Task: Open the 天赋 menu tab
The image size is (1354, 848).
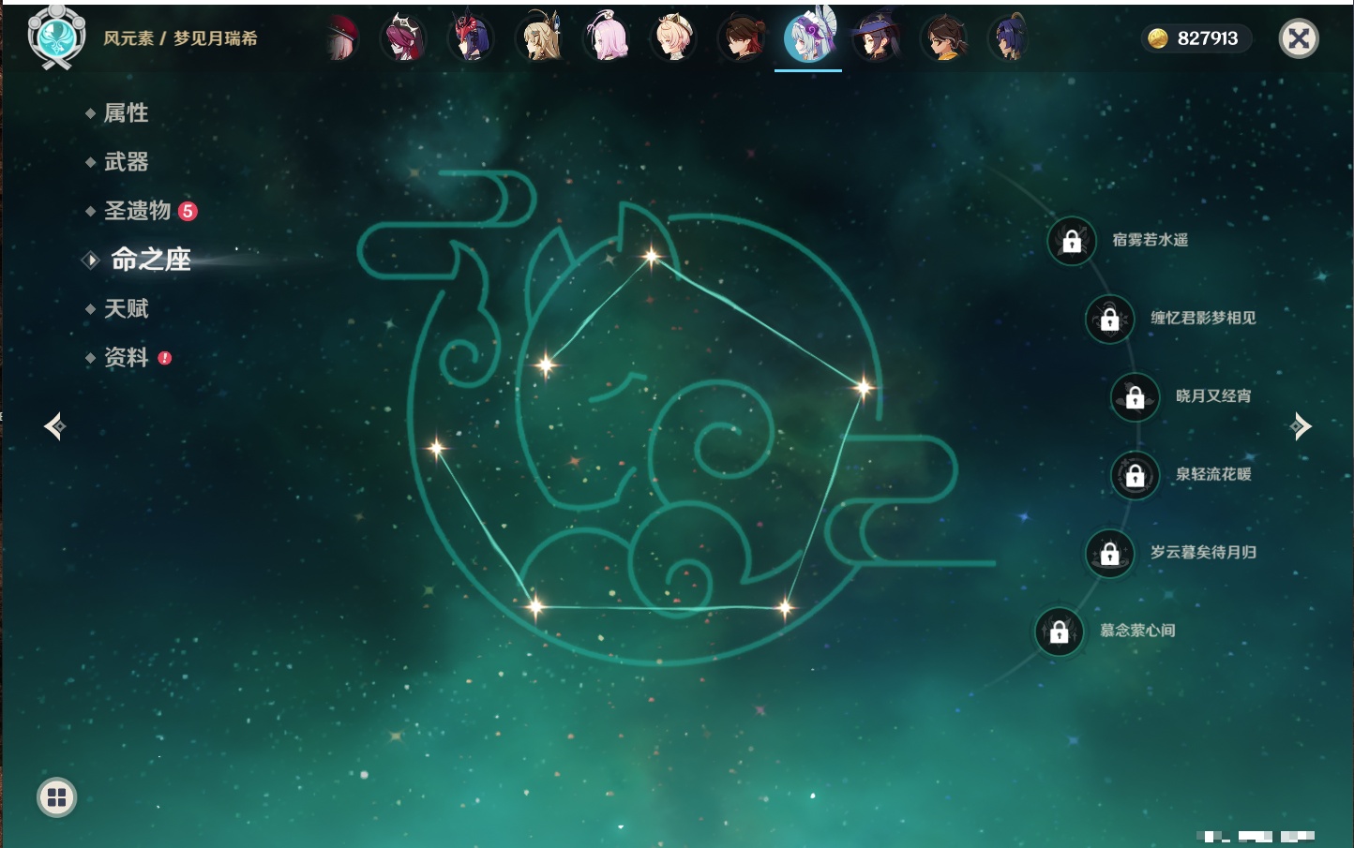Action: pyautogui.click(x=126, y=308)
